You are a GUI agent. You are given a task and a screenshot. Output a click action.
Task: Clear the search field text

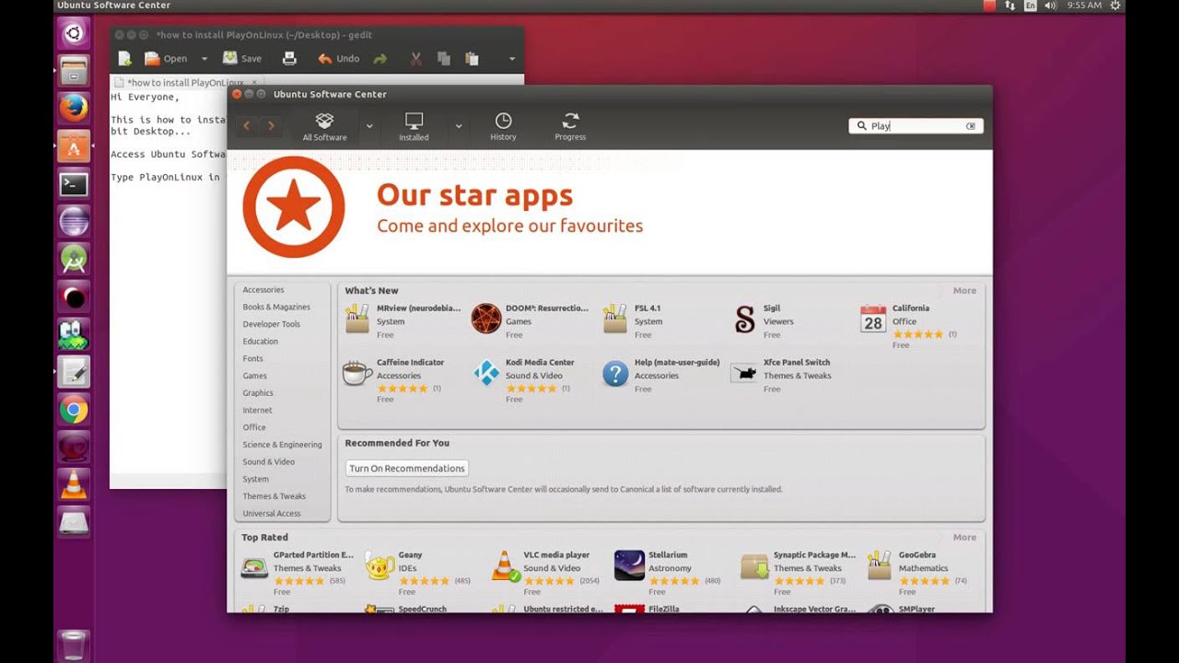[x=970, y=126]
